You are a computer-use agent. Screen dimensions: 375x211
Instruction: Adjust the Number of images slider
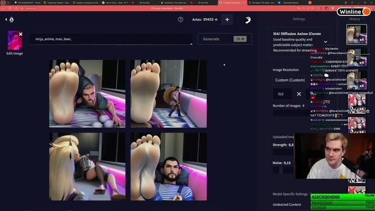point(291,113)
